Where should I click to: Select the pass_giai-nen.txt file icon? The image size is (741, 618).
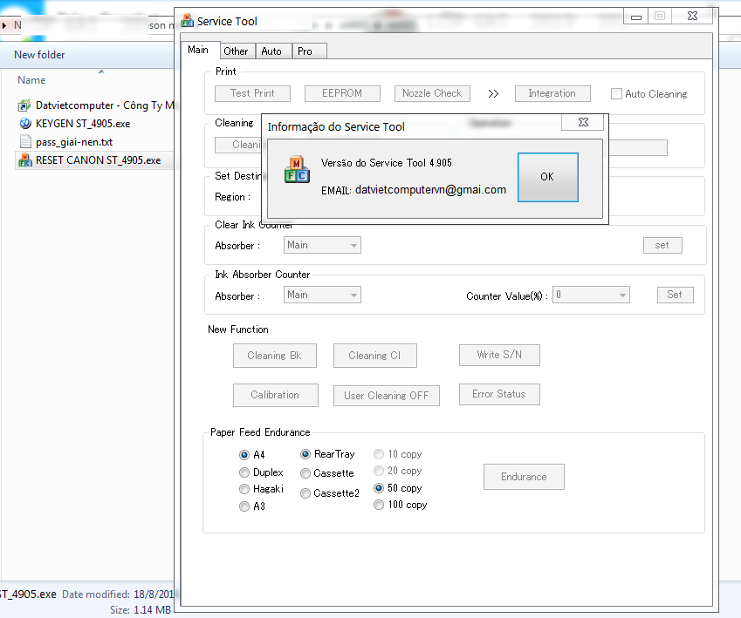(25, 141)
